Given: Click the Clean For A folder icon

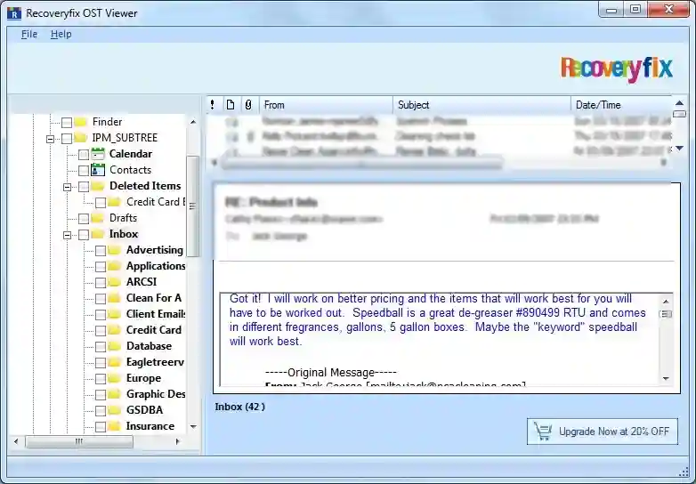Looking at the screenshot, I should pos(114,298).
